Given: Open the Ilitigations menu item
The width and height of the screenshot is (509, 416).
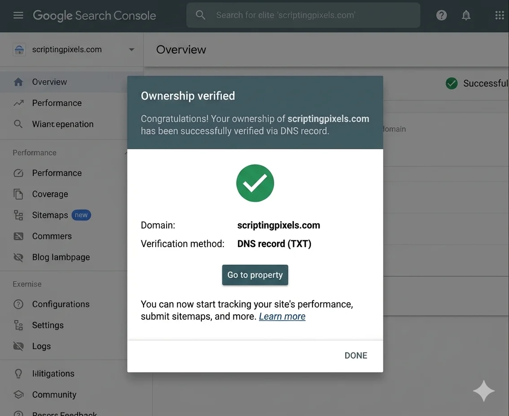Looking at the screenshot, I should (x=64, y=373).
